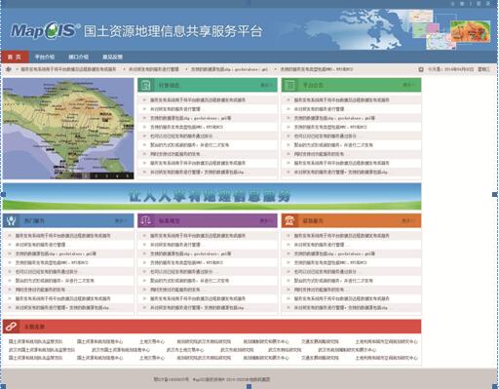Click the MapGIS logo in the header
The height and width of the screenshot is (389, 499).
click(x=46, y=31)
